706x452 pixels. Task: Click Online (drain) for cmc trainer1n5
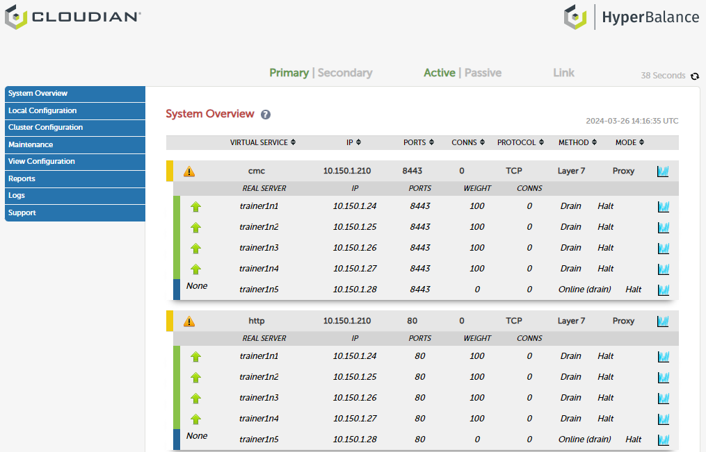(x=584, y=290)
